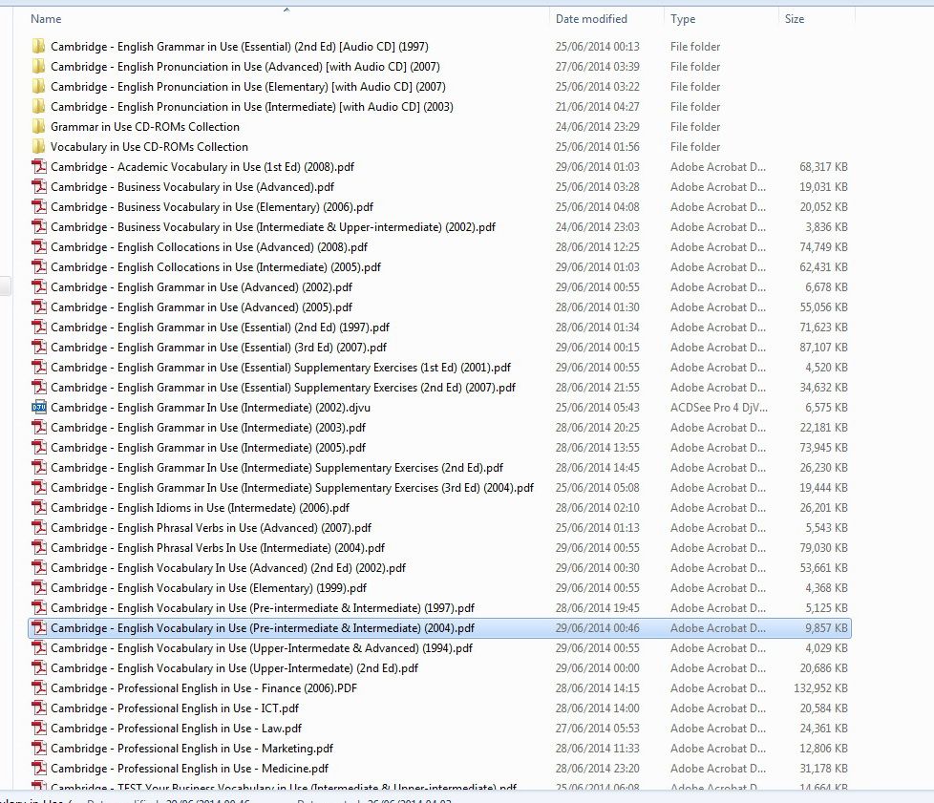Screen dimensions: 934x803
Task: Select Vocabulary Pre-intermediate & Intermediate (1997).pdf
Action: coord(263,608)
